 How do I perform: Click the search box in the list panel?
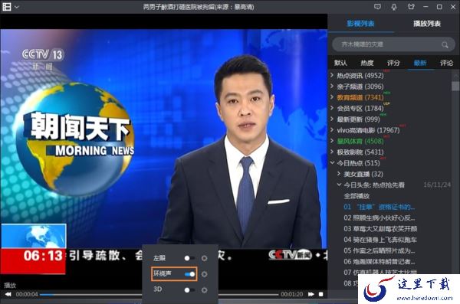[x=393, y=44]
